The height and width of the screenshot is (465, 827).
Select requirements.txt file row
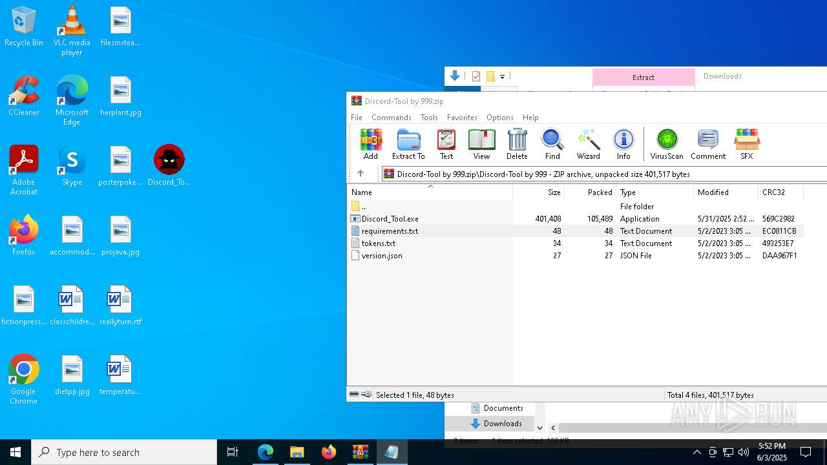[x=575, y=231]
